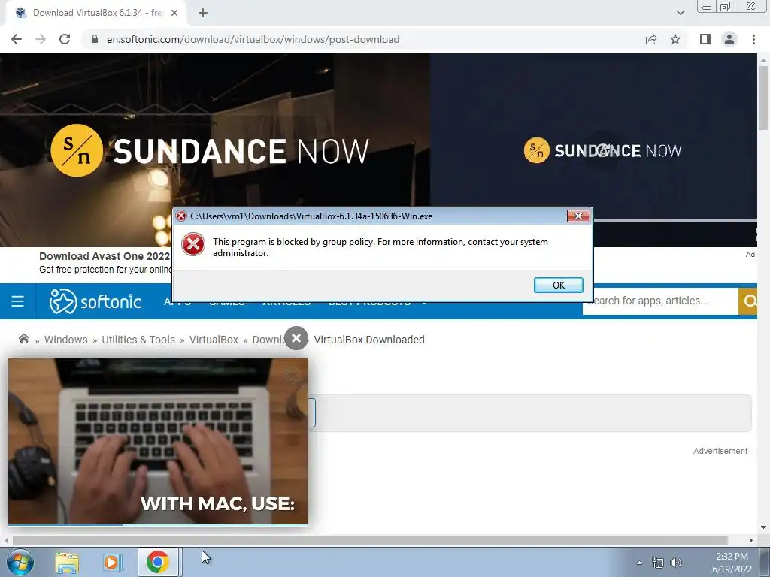Bookmark this tab with the star icon
This screenshot has height=577, width=770.
click(x=675, y=39)
